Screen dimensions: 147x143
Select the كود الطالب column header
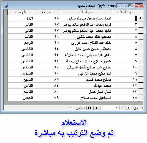tap(125, 12)
